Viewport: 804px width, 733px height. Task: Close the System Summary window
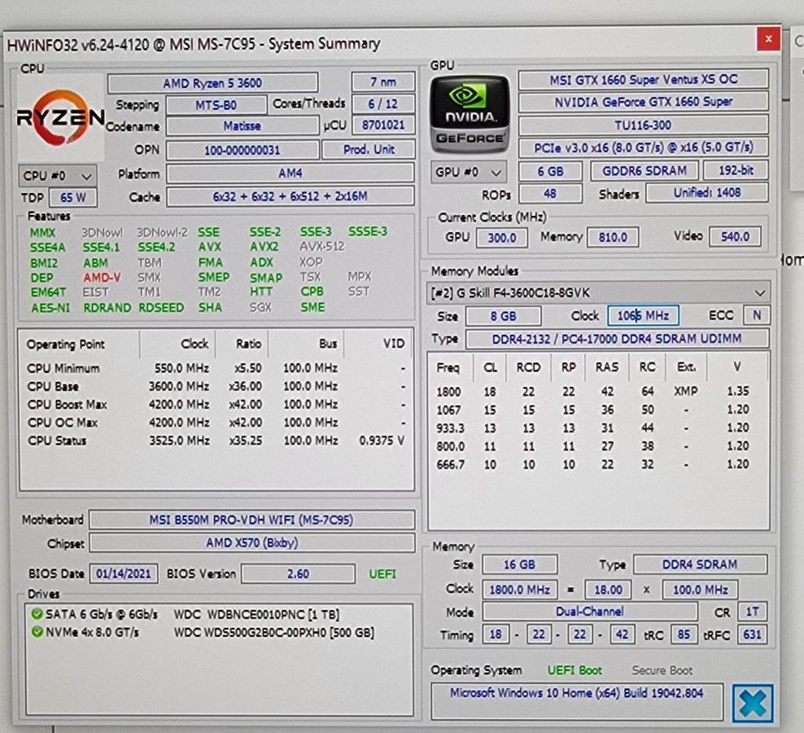click(x=768, y=39)
